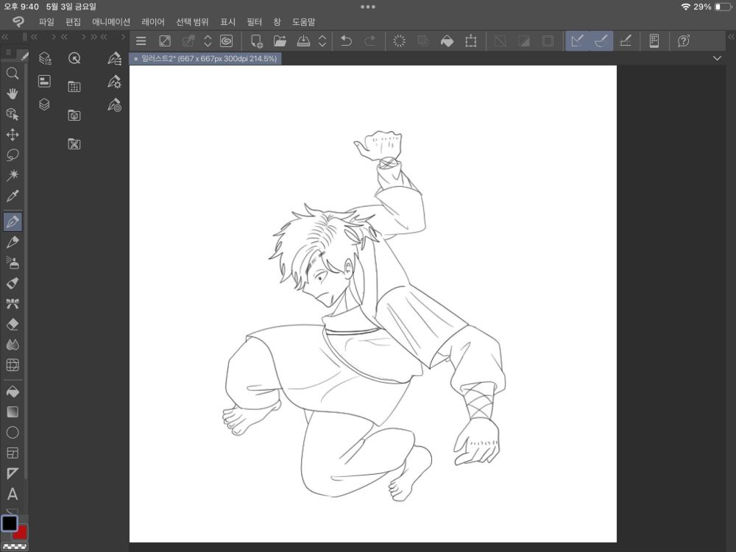The width and height of the screenshot is (736, 552).
Task: Open the 필터 menu
Action: [254, 21]
